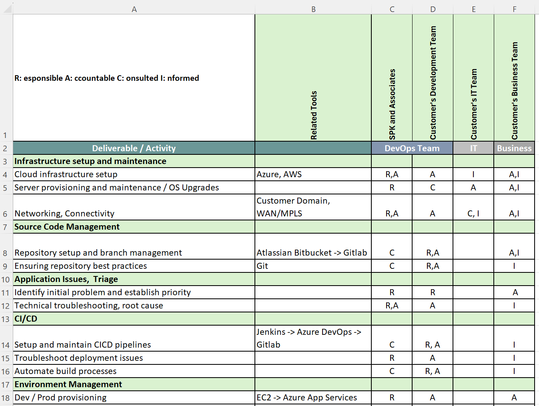This screenshot has width=539, height=406.
Task: Click "Customer's Business Team" header
Action: (x=514, y=78)
